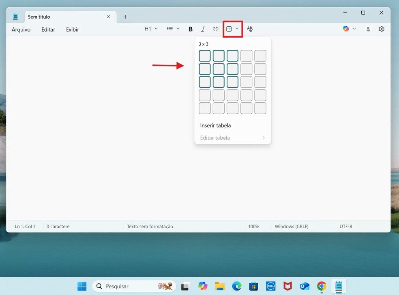The image size is (399, 295).
Task: Add a new tab with the plus button
Action: tap(125, 17)
